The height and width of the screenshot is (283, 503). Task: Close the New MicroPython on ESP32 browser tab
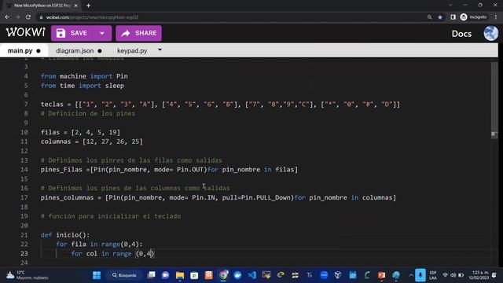click(76, 6)
